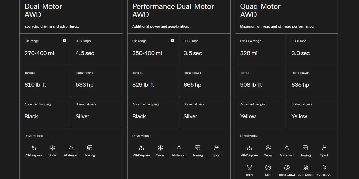Click the 829 lb-ft torque value
The image size is (359, 179).
[143, 85]
